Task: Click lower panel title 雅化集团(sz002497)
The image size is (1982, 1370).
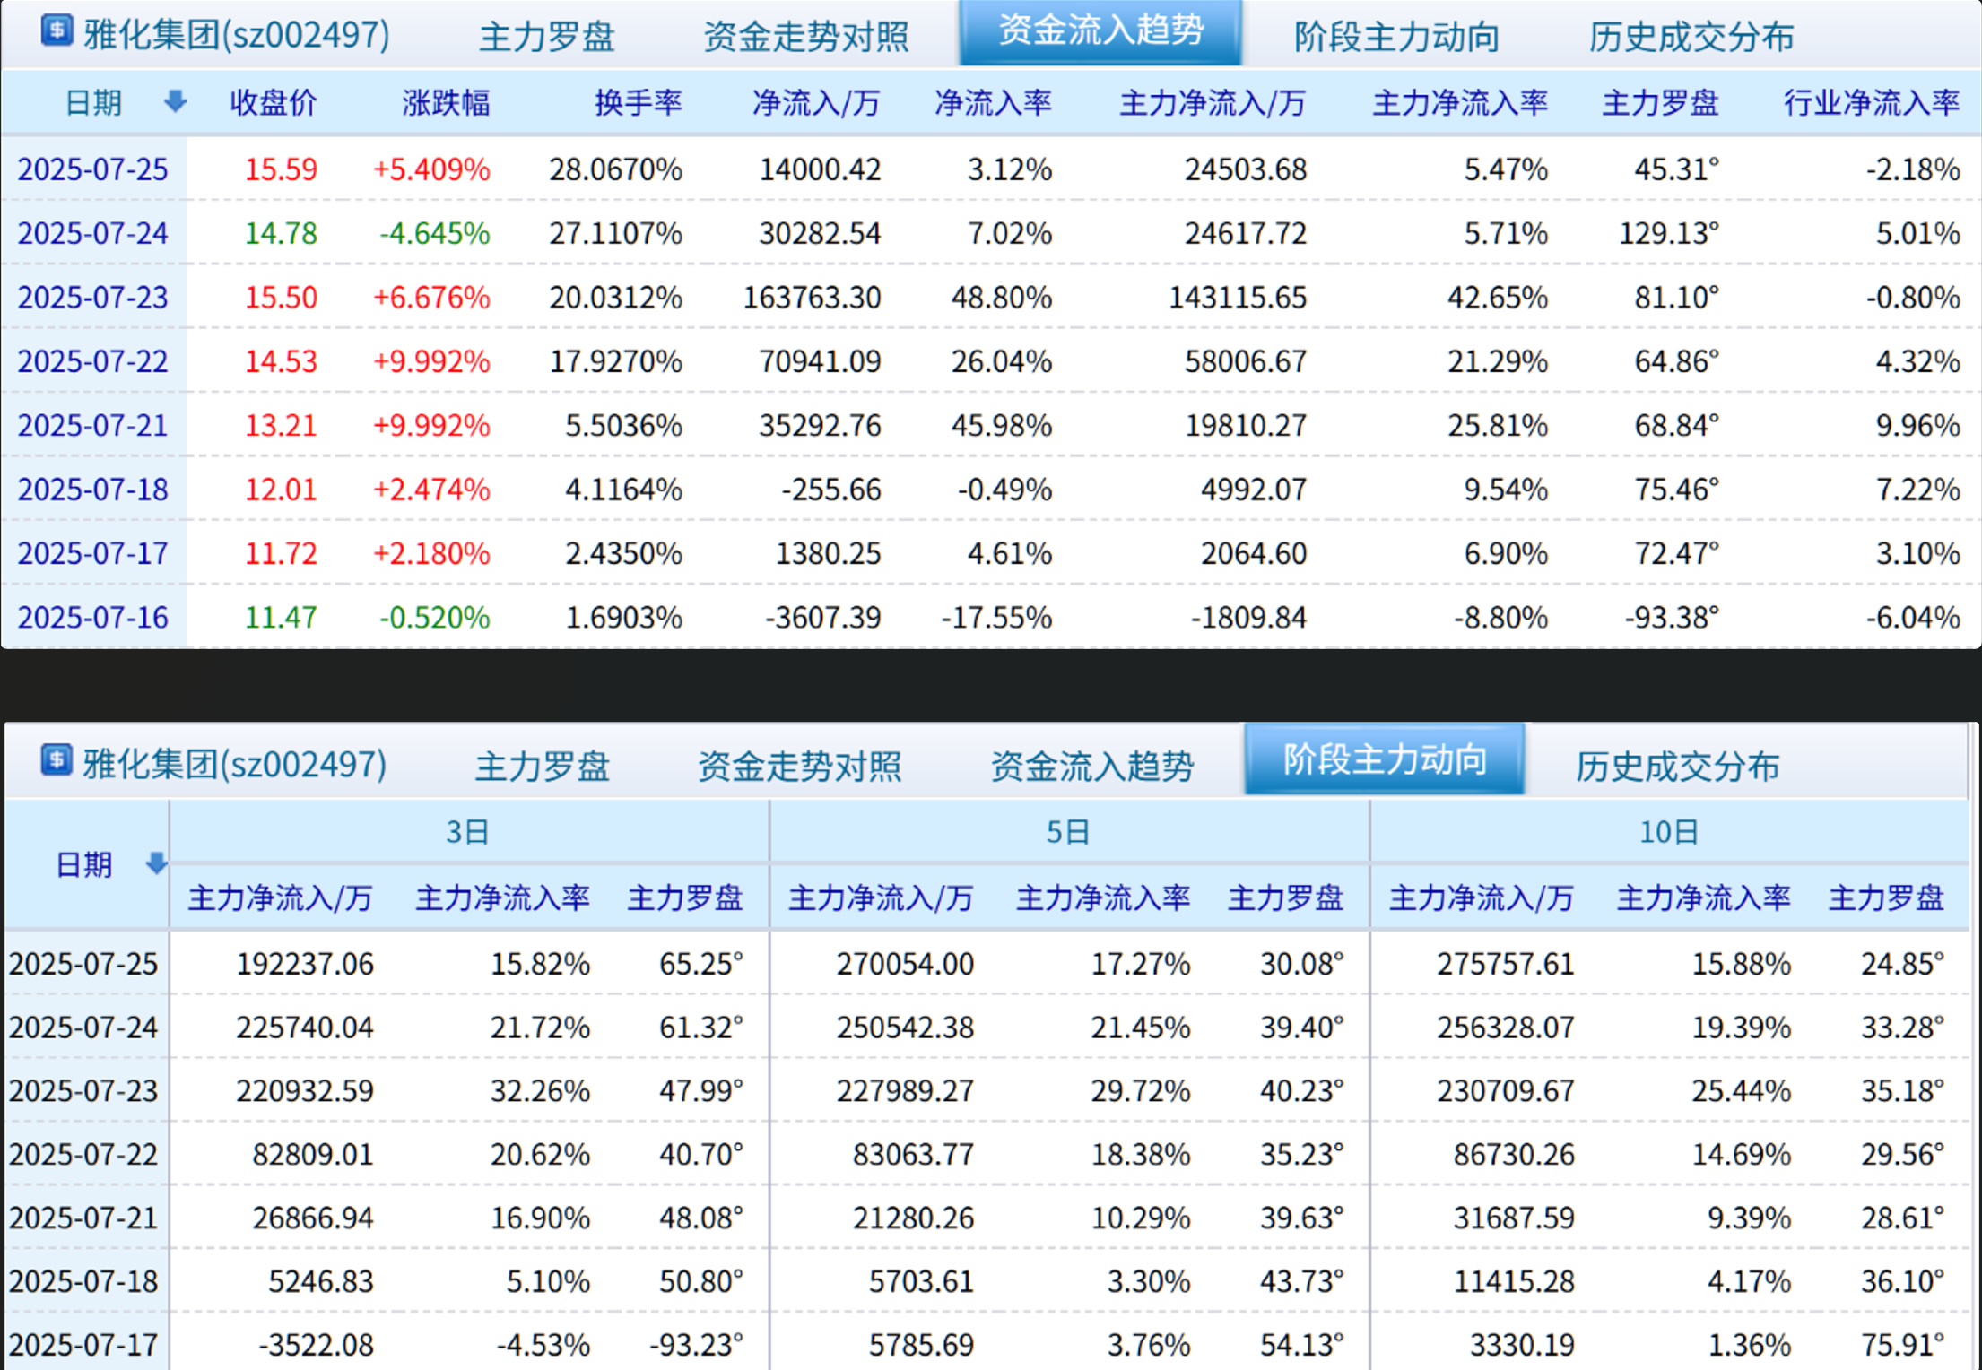Action: pos(235,765)
